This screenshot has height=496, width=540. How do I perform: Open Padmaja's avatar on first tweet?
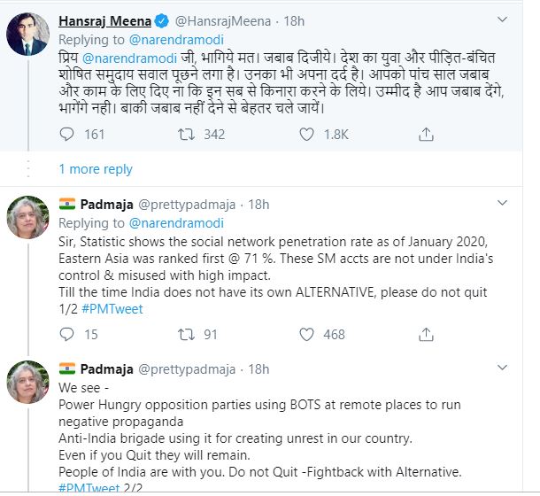click(28, 219)
